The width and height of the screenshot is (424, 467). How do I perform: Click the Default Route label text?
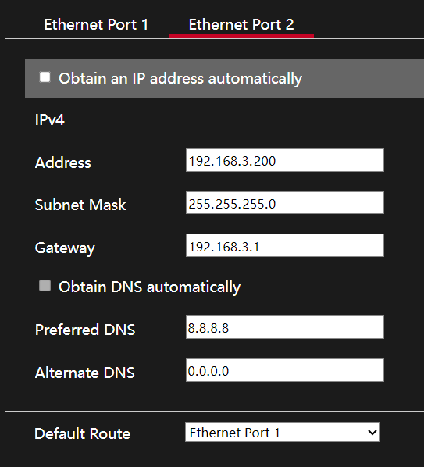pos(83,433)
